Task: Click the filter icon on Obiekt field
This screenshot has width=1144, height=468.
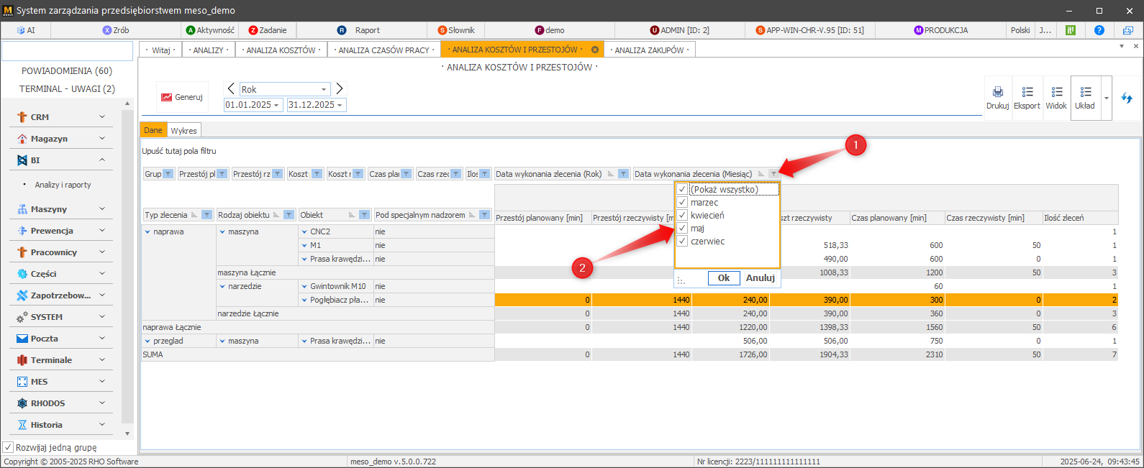Action: point(364,215)
